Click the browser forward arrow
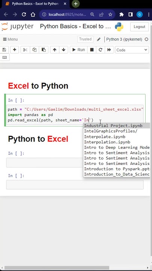The width and height of the screenshot is (152, 271). (x=15, y=14)
